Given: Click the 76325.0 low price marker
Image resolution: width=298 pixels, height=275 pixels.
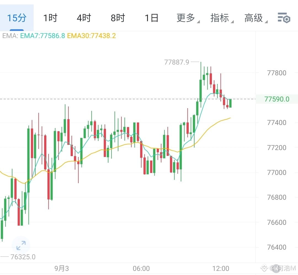Looking at the screenshot, I should (x=23, y=257).
